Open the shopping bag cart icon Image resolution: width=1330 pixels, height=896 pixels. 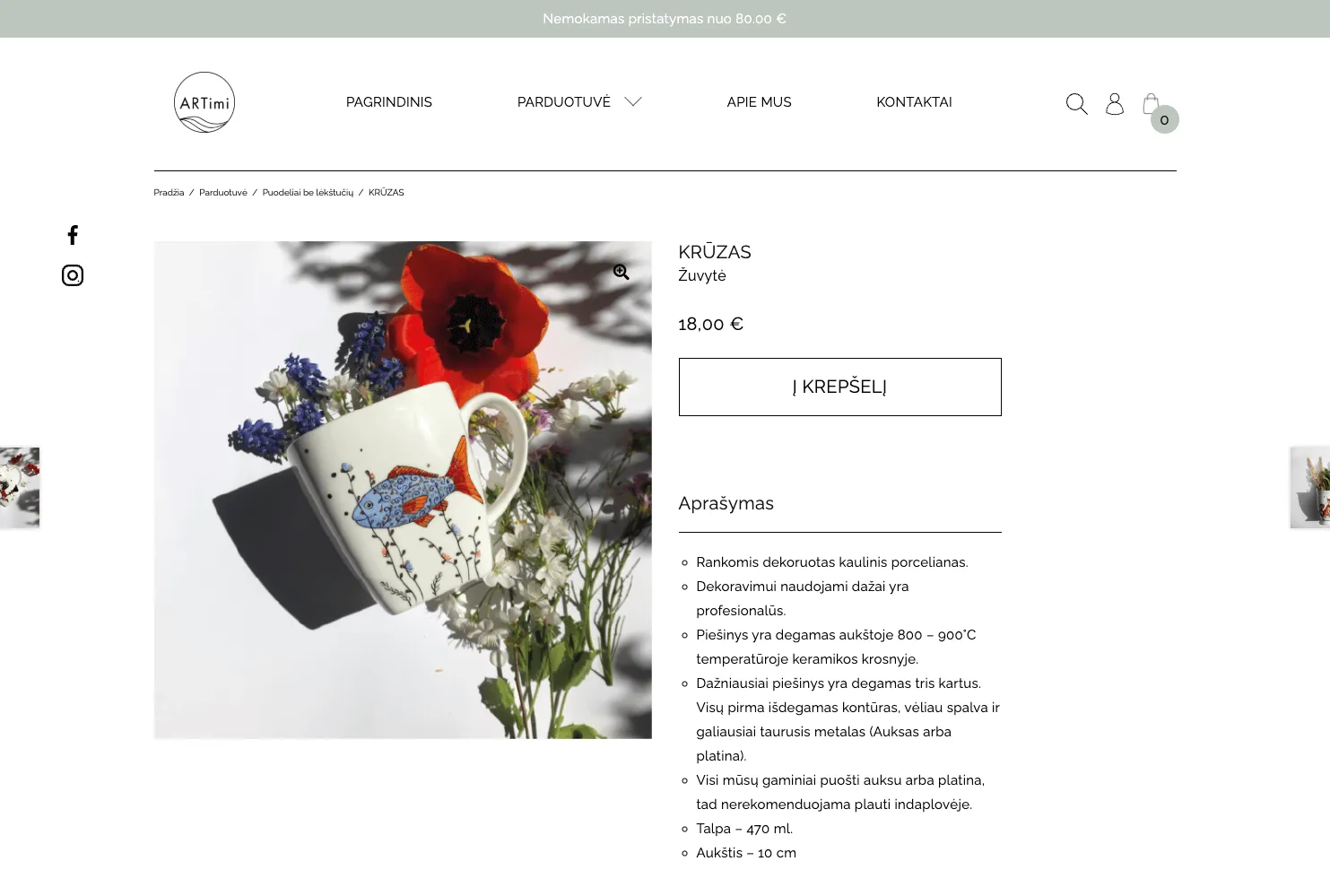1152,103
